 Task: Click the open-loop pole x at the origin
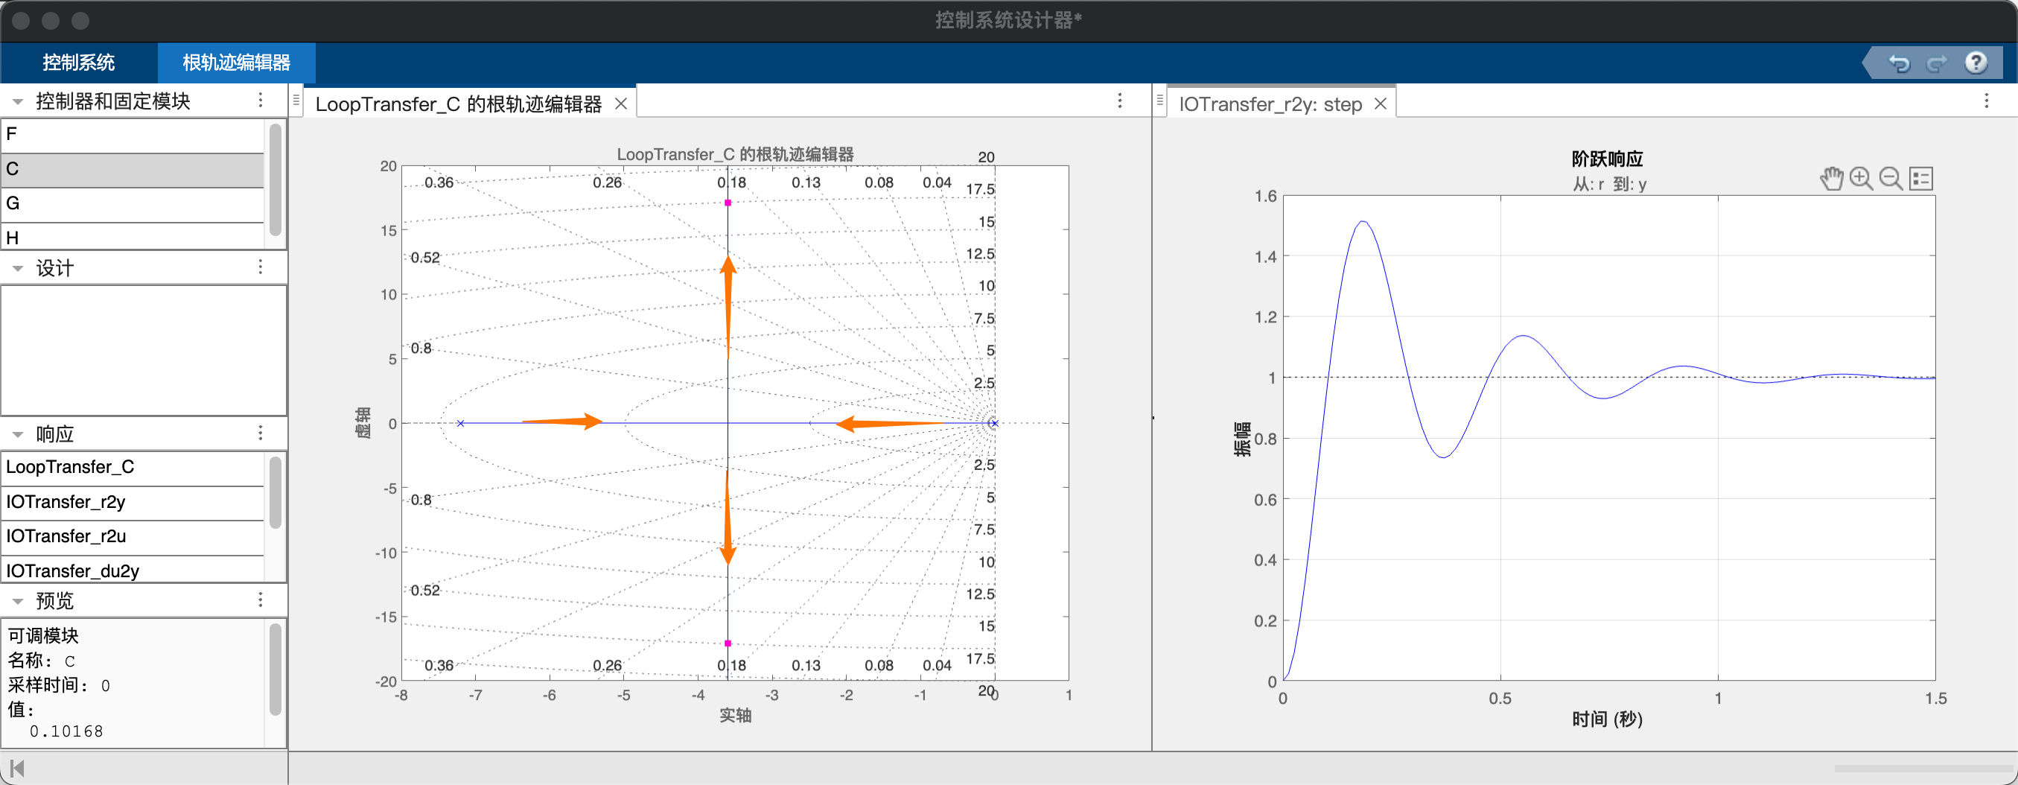click(x=993, y=423)
